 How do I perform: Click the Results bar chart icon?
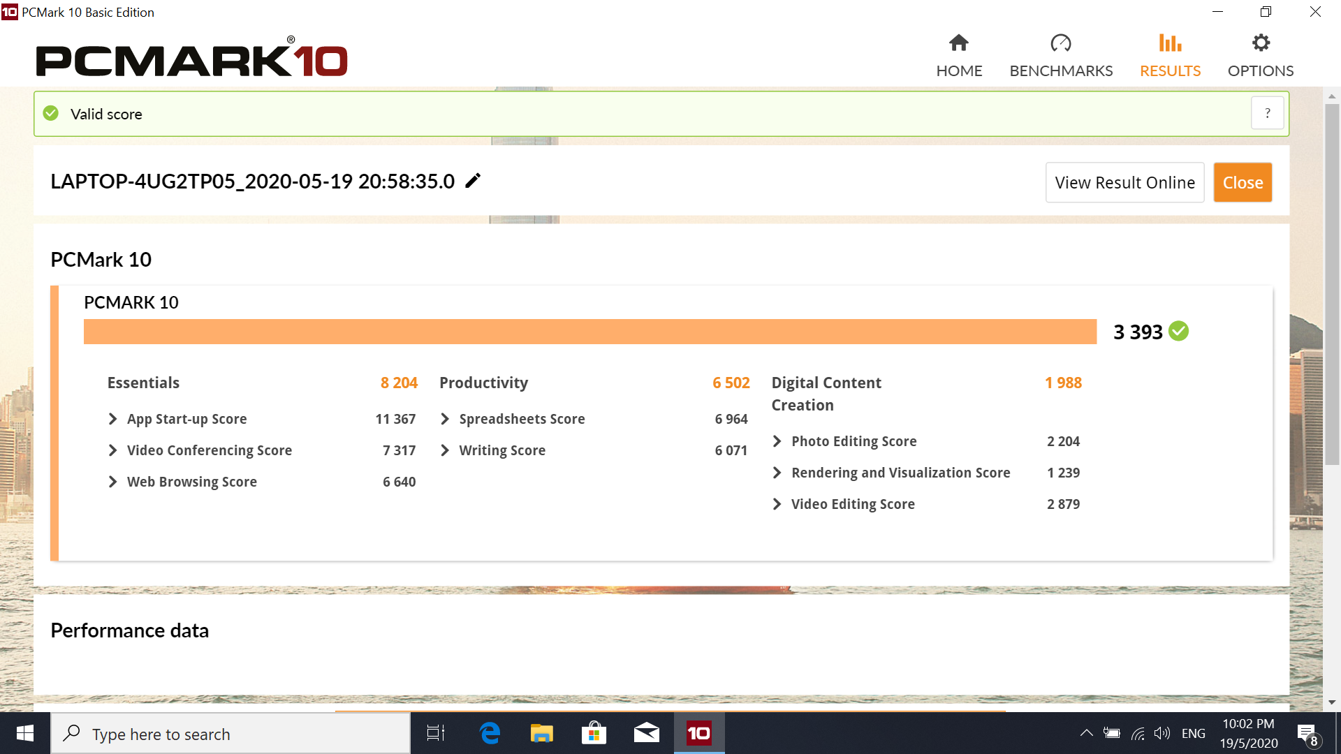point(1170,43)
